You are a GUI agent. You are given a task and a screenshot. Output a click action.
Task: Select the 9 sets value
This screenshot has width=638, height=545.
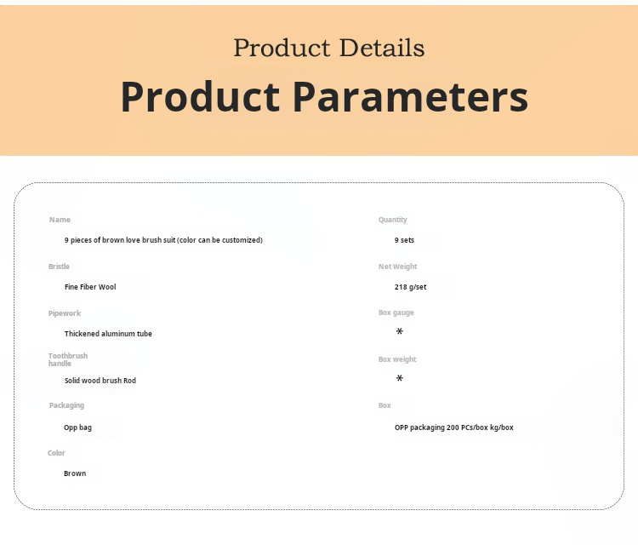(404, 240)
